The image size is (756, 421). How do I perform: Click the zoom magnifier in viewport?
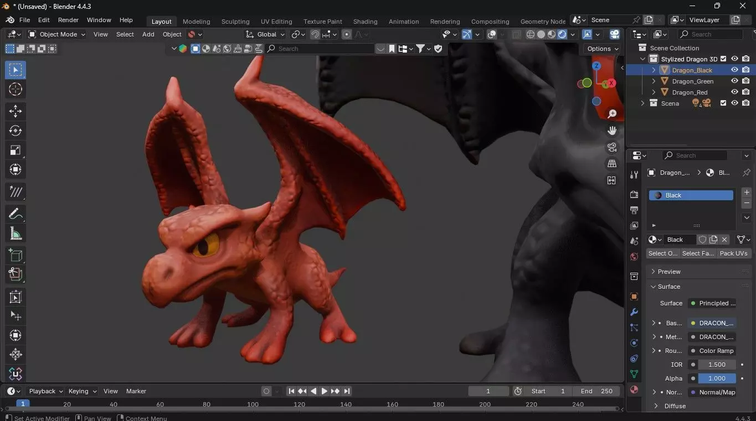coord(612,114)
